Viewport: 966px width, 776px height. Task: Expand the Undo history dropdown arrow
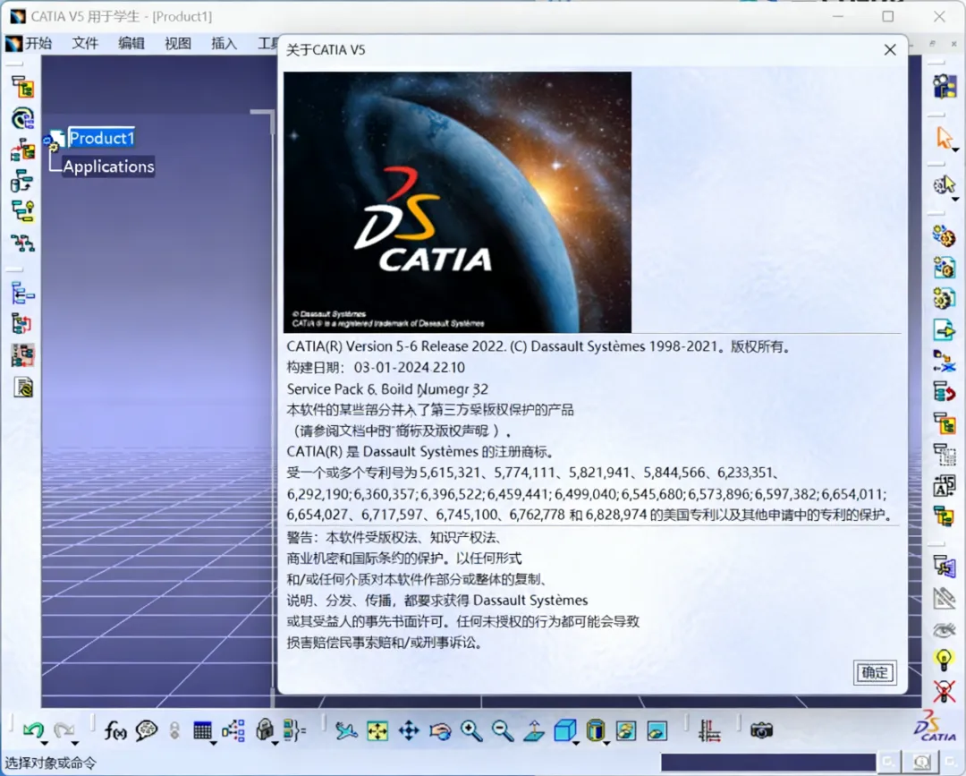pyautogui.click(x=45, y=744)
